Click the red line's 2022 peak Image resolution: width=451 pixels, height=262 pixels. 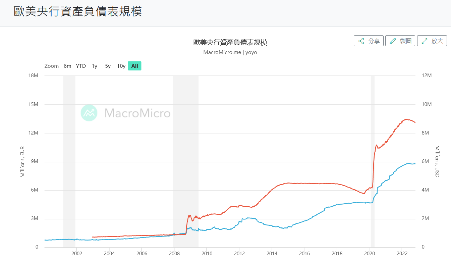pyautogui.click(x=406, y=119)
